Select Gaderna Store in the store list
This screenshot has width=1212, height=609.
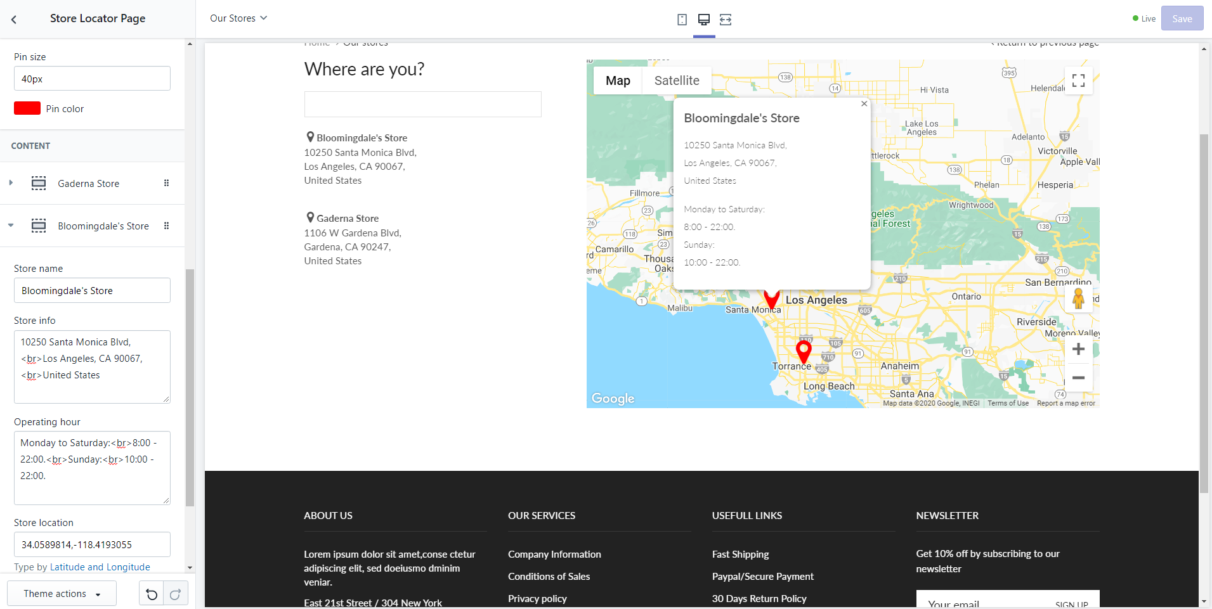[x=348, y=218]
